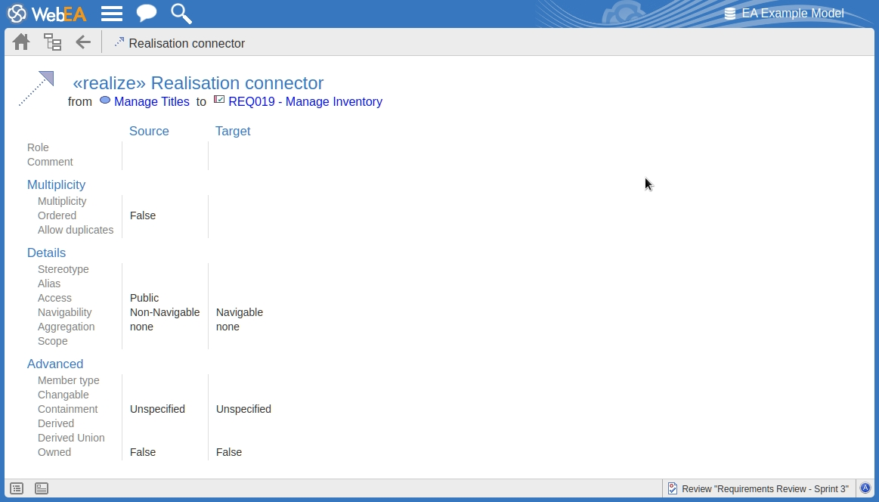
Task: Collapse the Details section heading
Action: click(x=46, y=253)
